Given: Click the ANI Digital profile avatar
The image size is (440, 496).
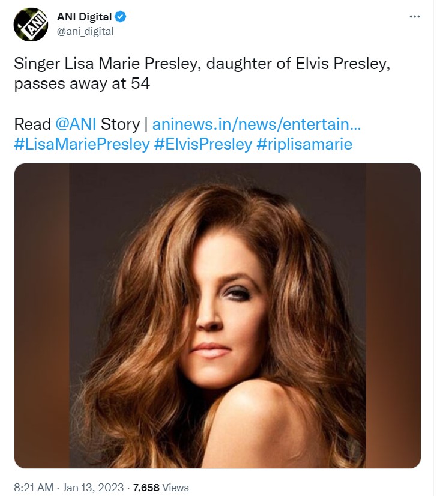Looking at the screenshot, I should click(31, 25).
